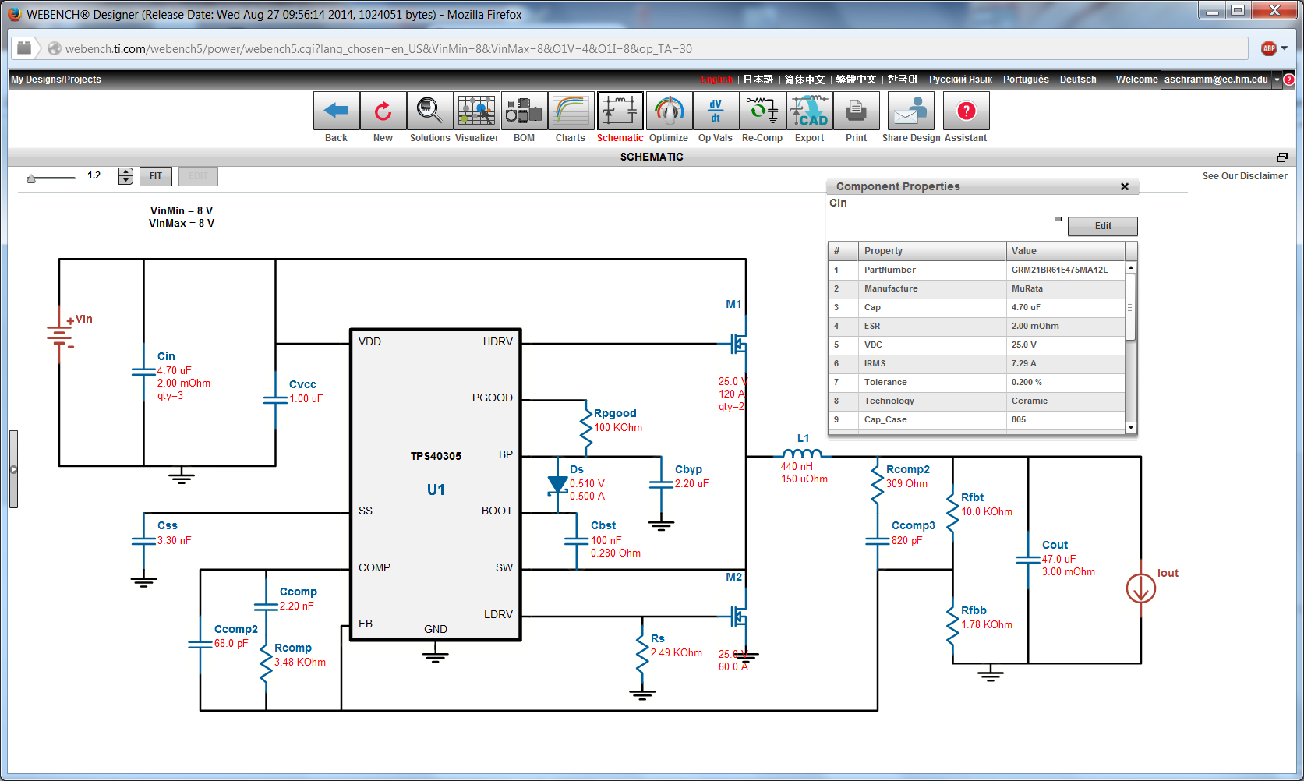Open the Assistant help icon
The height and width of the screenshot is (781, 1304).
[x=967, y=111]
